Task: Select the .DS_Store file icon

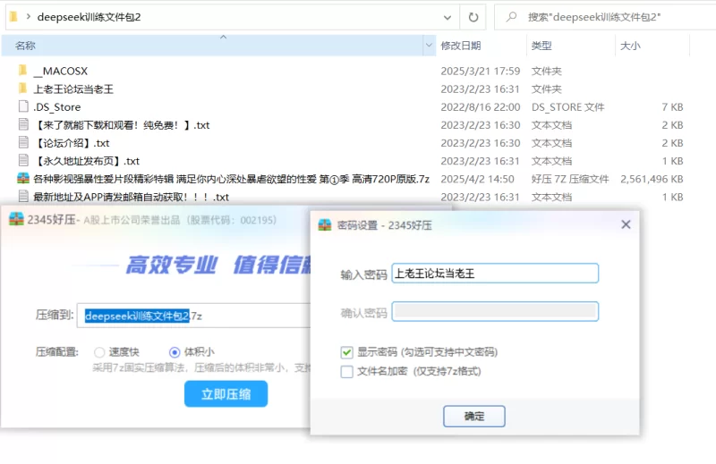Action: 23,106
